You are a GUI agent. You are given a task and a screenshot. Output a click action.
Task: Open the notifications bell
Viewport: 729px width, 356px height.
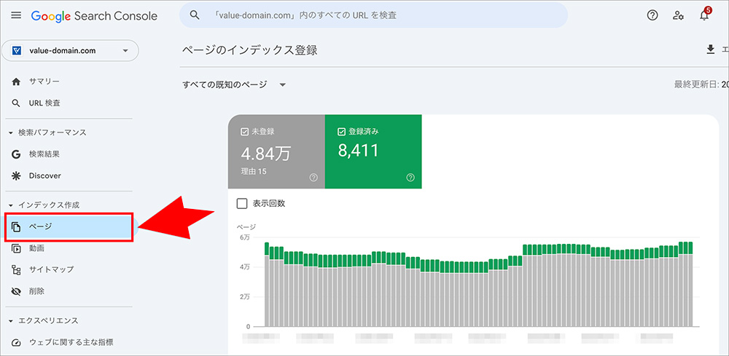pyautogui.click(x=703, y=15)
